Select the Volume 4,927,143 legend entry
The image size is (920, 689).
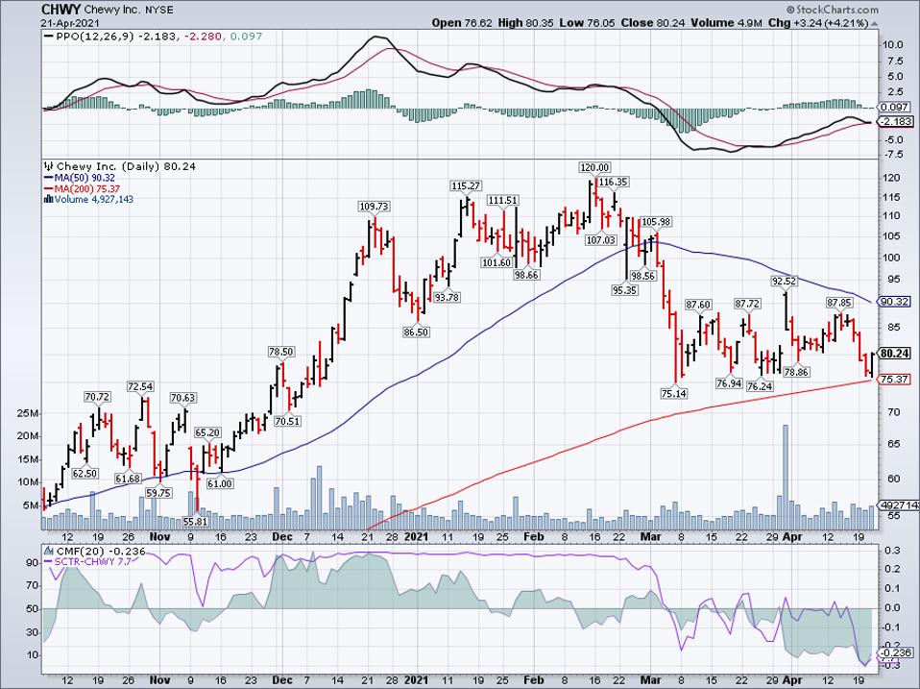(93, 200)
